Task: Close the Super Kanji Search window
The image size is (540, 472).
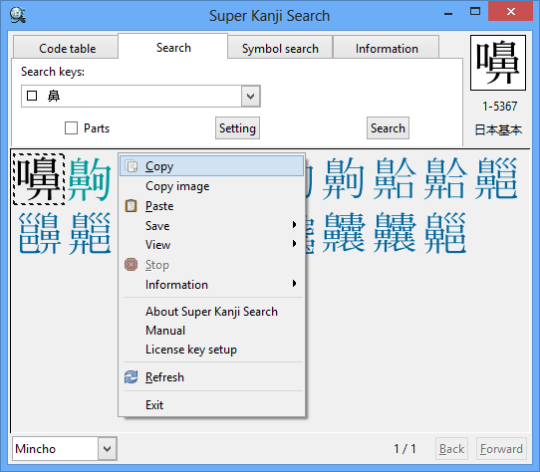Action: click(510, 12)
